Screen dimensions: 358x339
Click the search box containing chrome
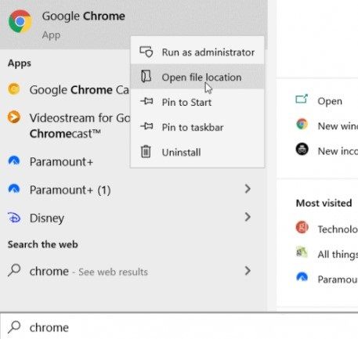[x=179, y=326]
